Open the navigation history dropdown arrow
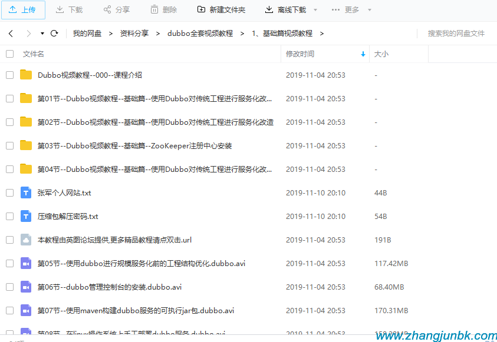This screenshot has height=342, width=497. pyautogui.click(x=42, y=34)
